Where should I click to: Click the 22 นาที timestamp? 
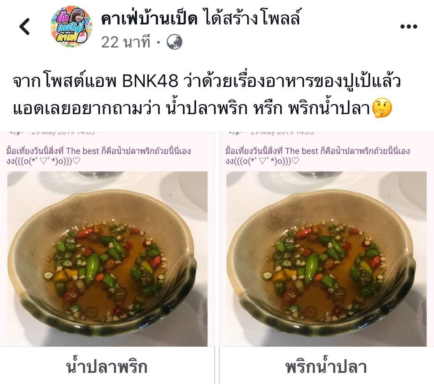pos(126,42)
